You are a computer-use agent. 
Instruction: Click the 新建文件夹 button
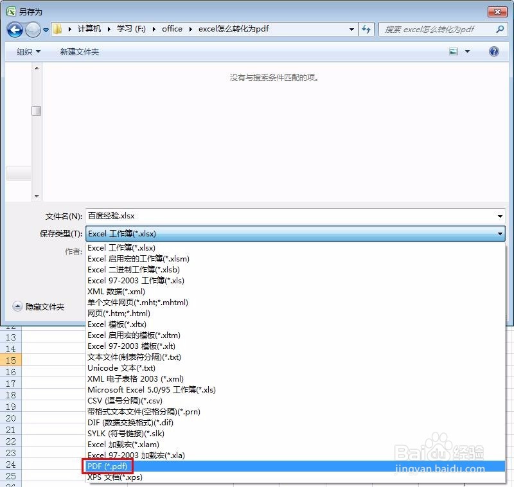click(x=79, y=51)
